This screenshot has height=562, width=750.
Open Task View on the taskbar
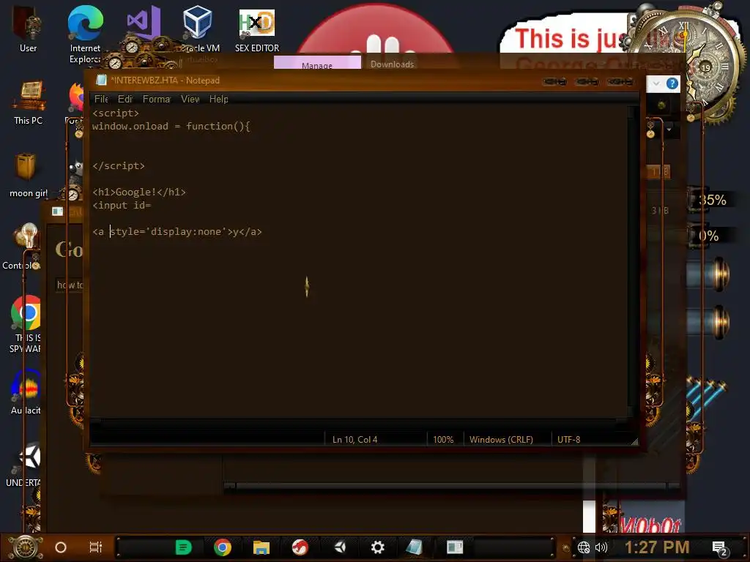96,547
